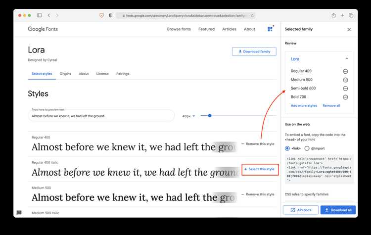Open Safari share icon

[333, 15]
